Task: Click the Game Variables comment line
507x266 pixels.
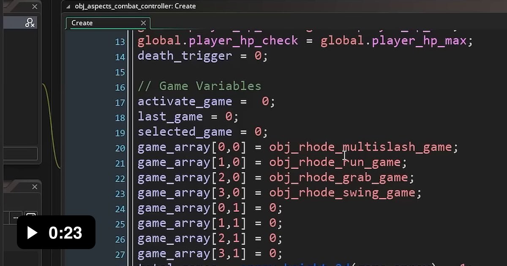Action: click(199, 86)
